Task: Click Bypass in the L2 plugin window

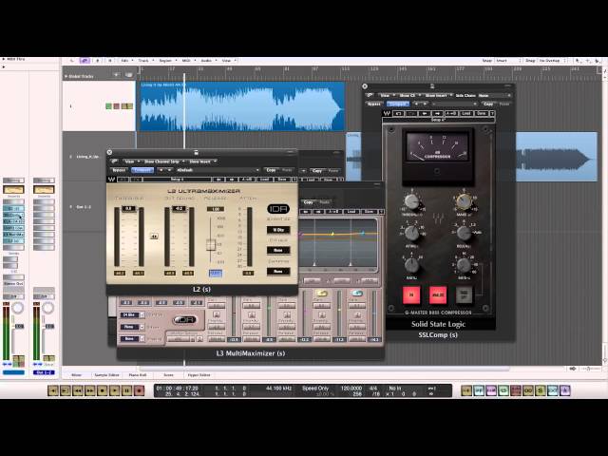Action: (x=119, y=170)
